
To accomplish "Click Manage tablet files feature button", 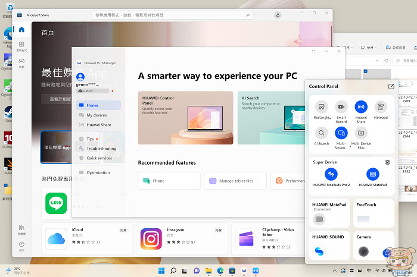I will (235, 181).
